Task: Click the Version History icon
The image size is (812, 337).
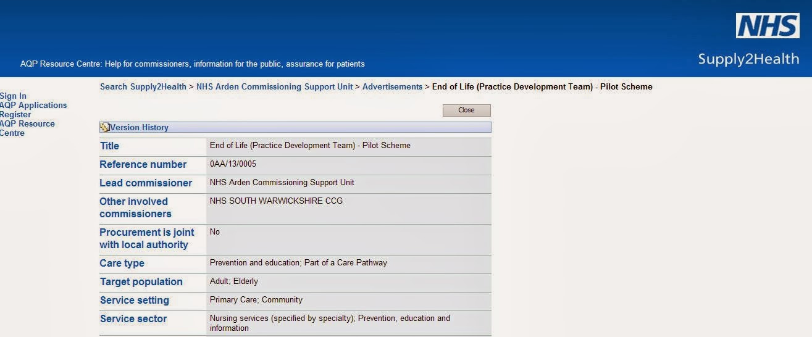Action: [104, 128]
